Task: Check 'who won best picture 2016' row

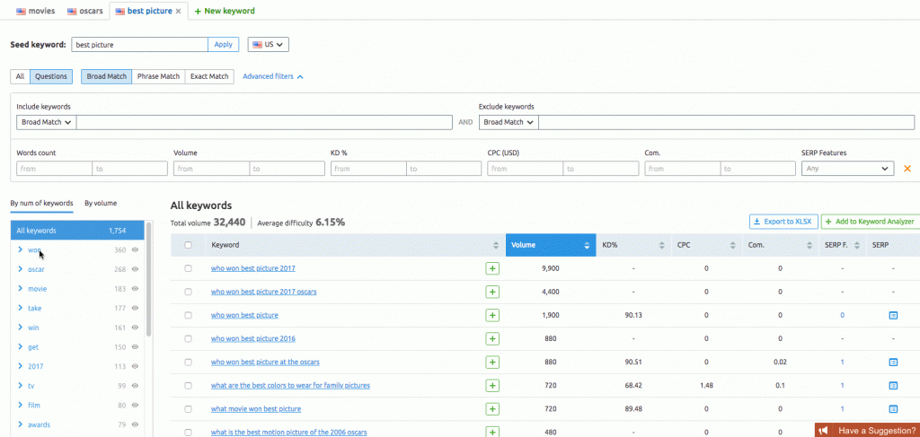Action: tap(189, 338)
